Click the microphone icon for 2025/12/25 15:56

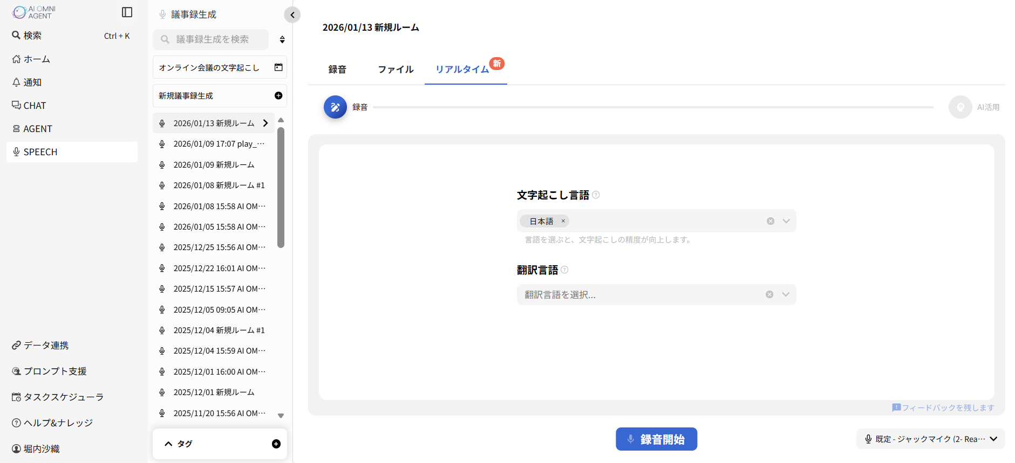tap(162, 247)
